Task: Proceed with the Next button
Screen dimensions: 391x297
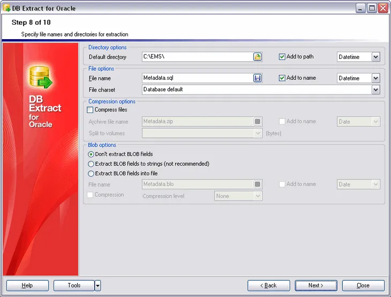Action: (x=316, y=286)
